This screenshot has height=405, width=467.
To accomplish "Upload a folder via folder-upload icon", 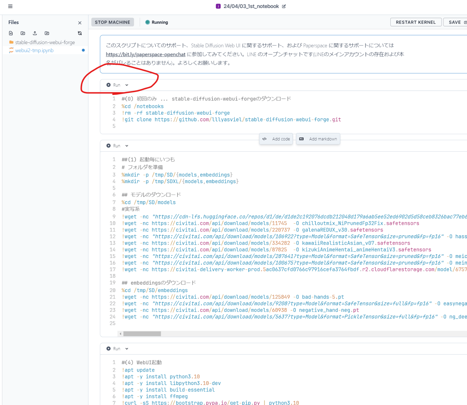I will click(47, 33).
